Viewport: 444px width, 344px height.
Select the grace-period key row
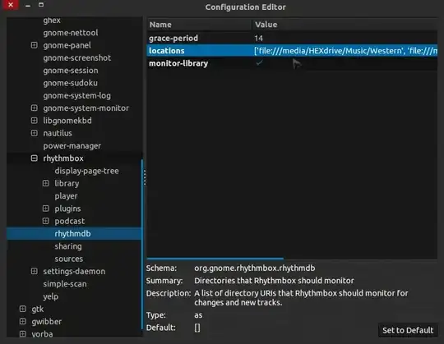292,38
